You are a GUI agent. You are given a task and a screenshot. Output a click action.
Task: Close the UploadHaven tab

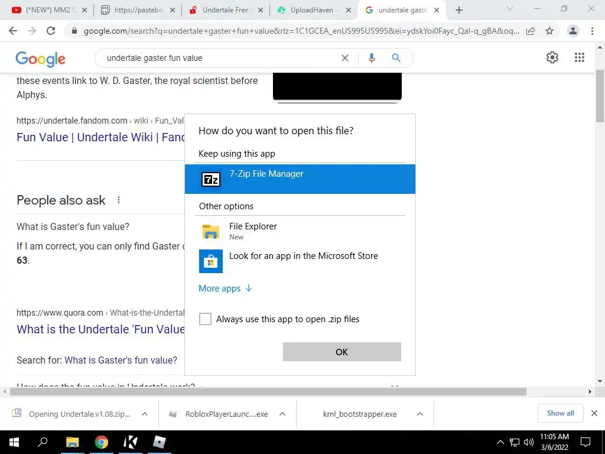click(x=349, y=11)
